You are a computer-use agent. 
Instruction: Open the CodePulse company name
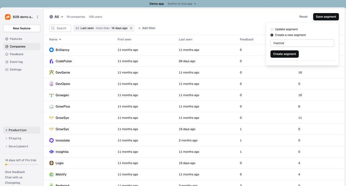63,61
